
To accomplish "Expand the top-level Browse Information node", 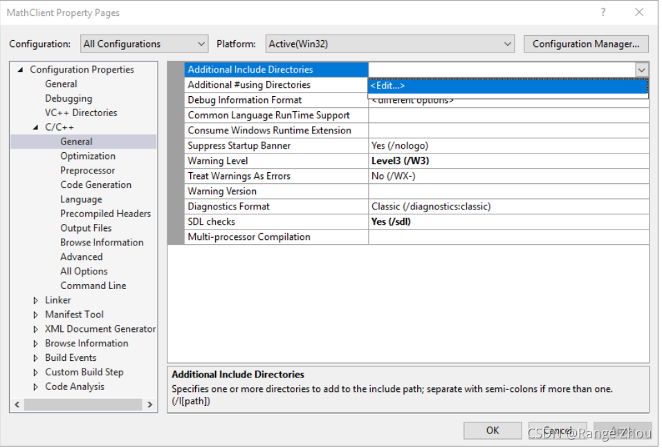I will (x=36, y=344).
